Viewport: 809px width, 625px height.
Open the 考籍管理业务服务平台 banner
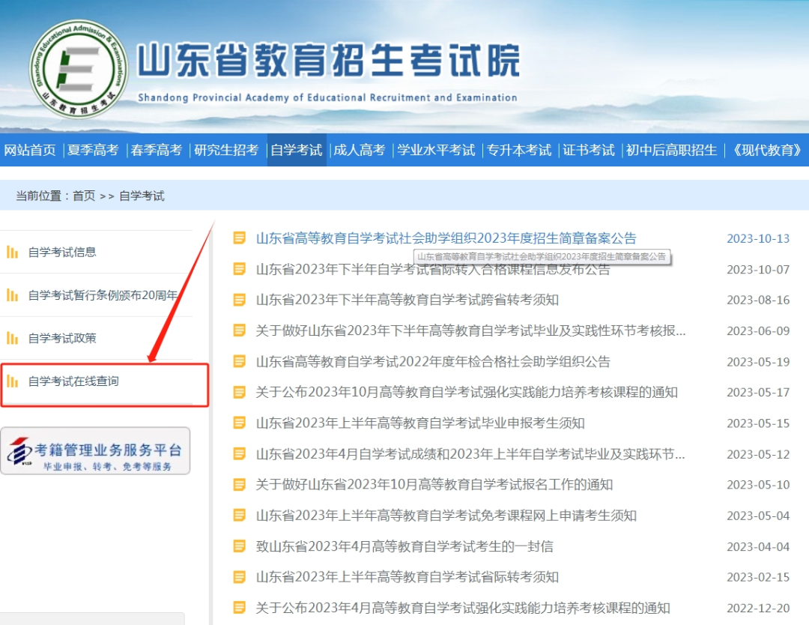tap(95, 451)
